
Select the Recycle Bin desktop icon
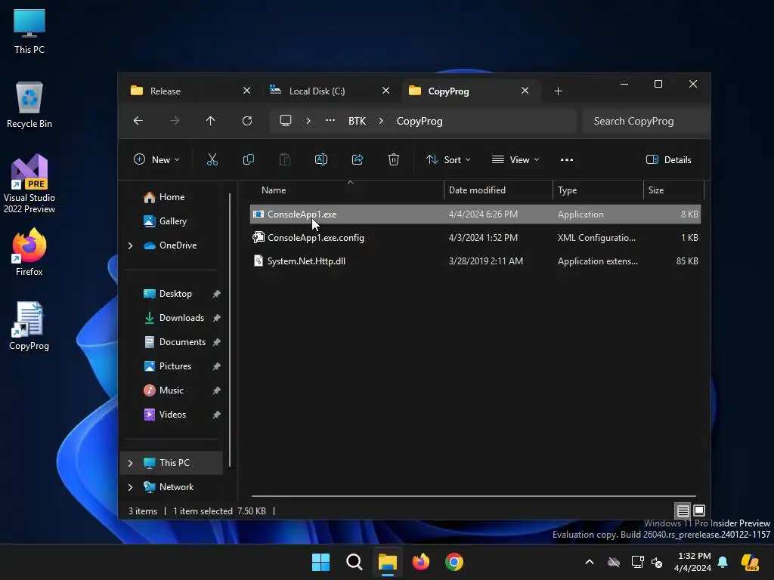pyautogui.click(x=29, y=105)
